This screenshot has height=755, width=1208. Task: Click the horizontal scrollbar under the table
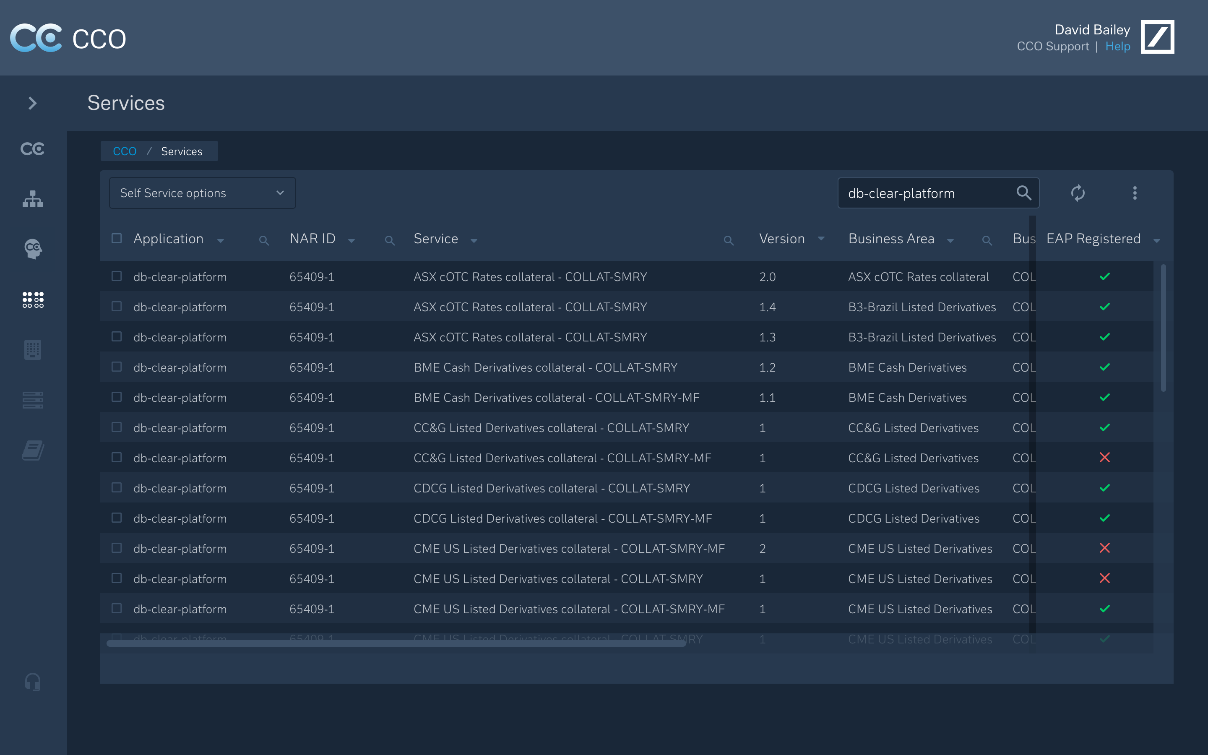coord(396,644)
